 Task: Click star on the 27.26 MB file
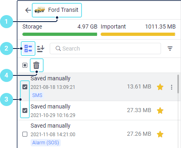(160, 134)
